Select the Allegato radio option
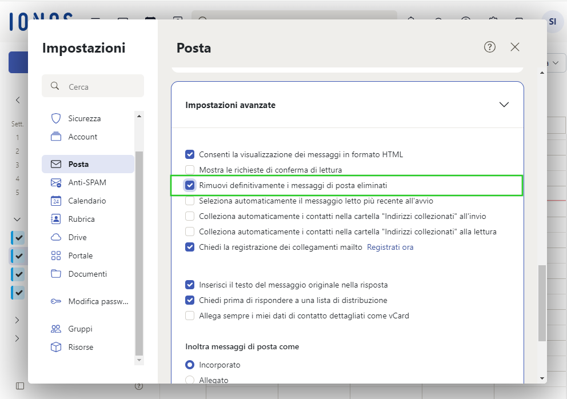Screen dimensions: 567x399 190,380
